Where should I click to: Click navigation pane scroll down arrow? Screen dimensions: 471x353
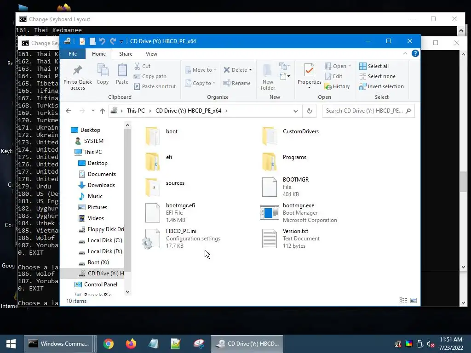coord(128,291)
